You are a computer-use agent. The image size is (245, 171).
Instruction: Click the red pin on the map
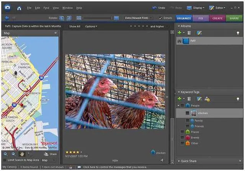tap(21, 105)
